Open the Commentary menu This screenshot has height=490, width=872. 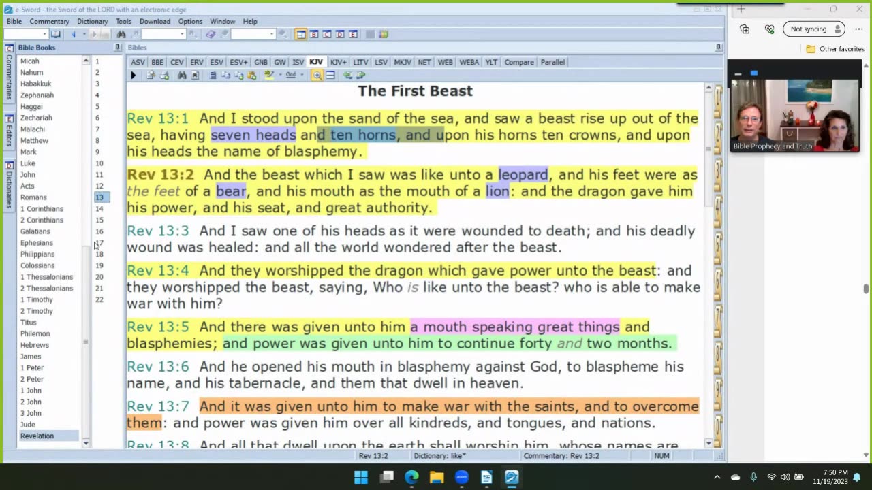(49, 22)
